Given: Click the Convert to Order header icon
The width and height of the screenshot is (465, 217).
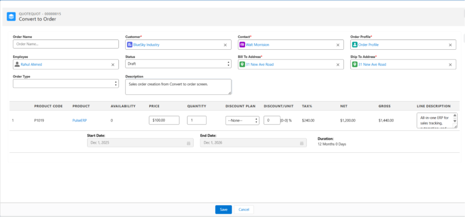Looking at the screenshot, I should (11, 16).
